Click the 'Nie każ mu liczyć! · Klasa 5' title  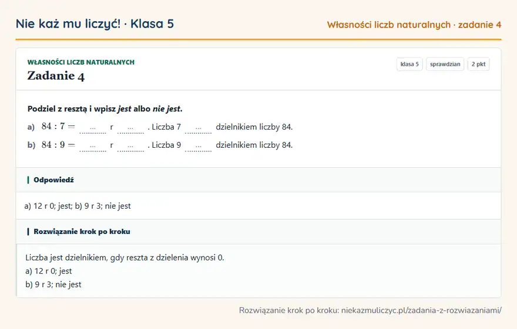(95, 24)
